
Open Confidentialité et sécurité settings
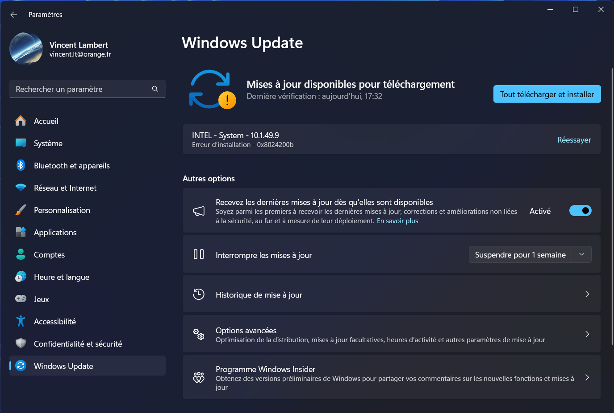88,343
